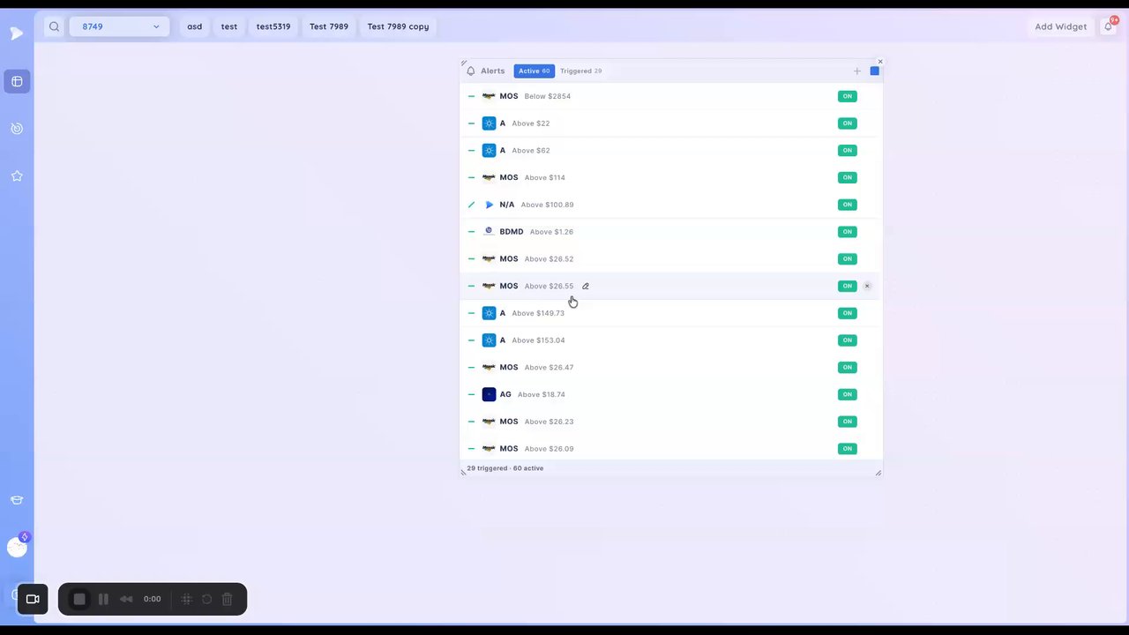Open the academy graduation cap icon
1129x635 pixels.
tap(17, 500)
